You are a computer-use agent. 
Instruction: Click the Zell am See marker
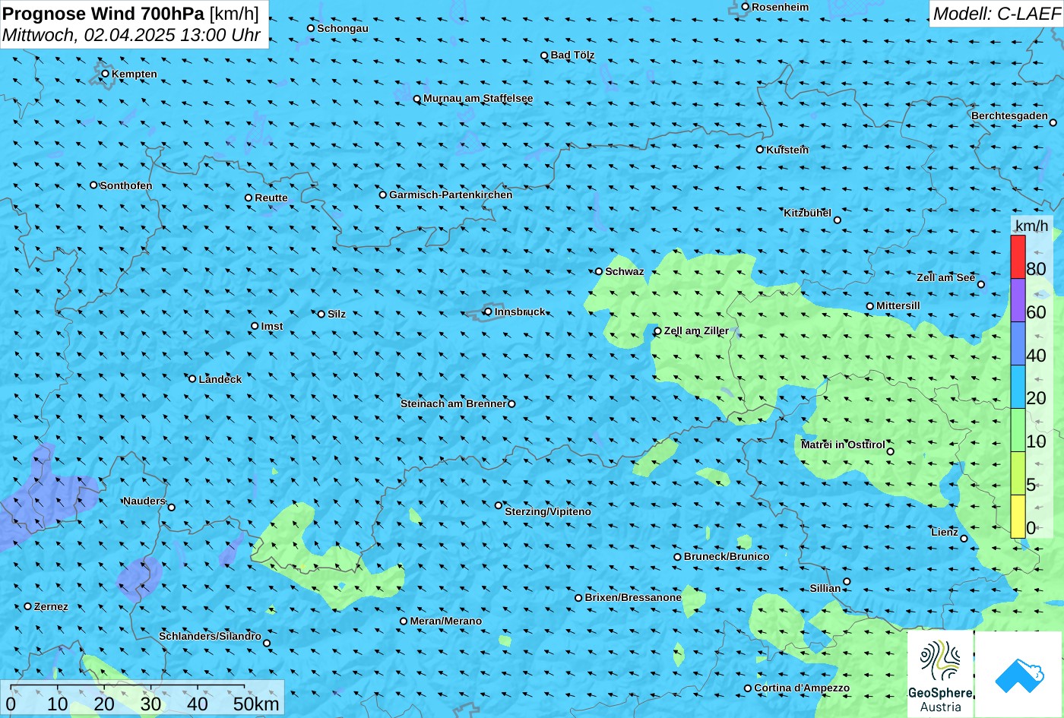tap(981, 284)
